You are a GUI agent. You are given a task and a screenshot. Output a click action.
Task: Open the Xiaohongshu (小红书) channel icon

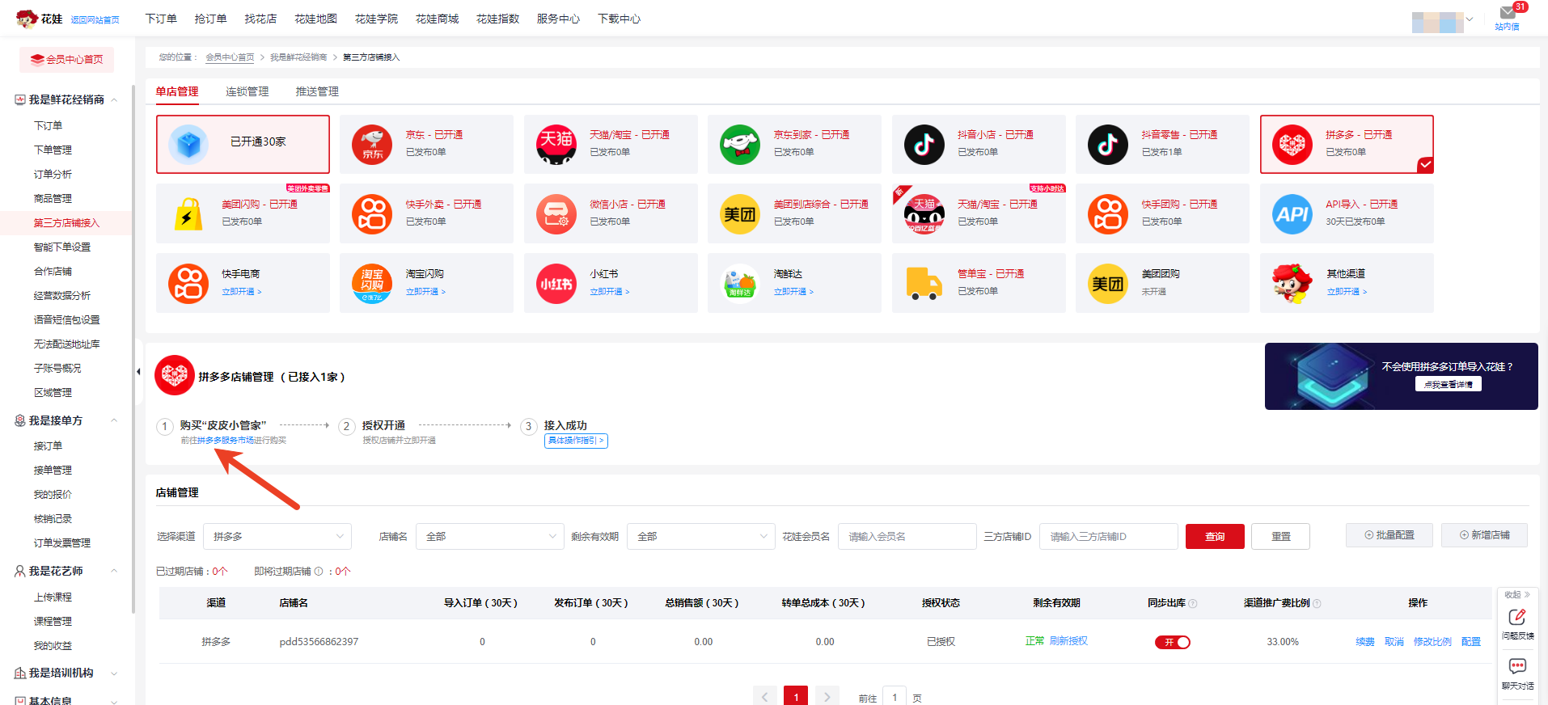(556, 284)
